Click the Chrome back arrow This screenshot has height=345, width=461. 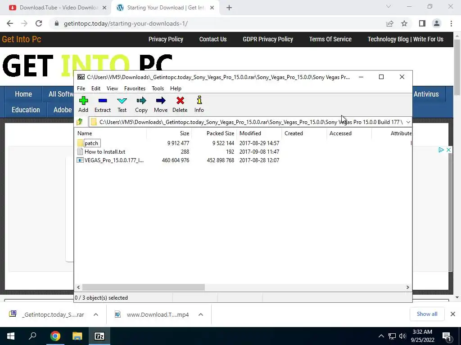click(10, 23)
